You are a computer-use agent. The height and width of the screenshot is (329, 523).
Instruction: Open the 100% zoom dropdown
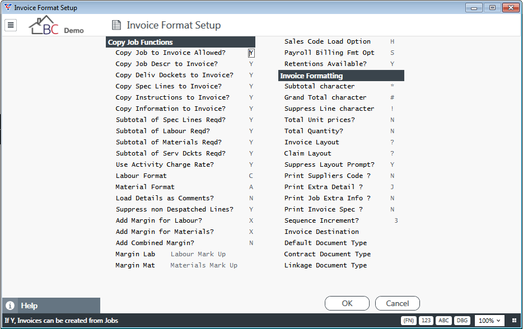click(489, 321)
